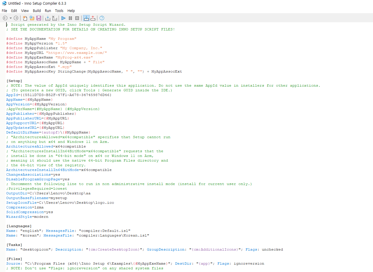Click the [Tasks] section header
This screenshot has height=272, width=373.
tap(14, 245)
